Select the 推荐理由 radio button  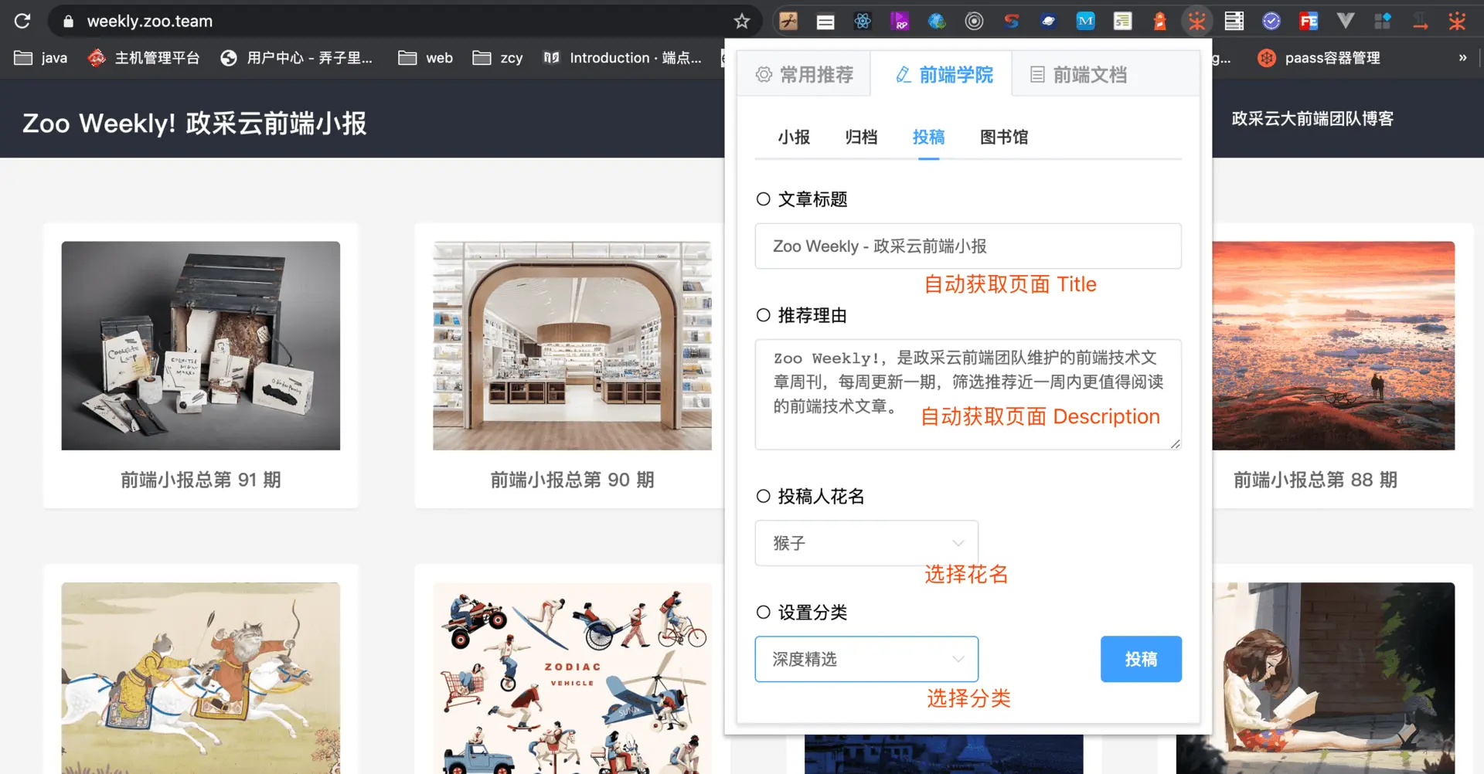click(763, 316)
